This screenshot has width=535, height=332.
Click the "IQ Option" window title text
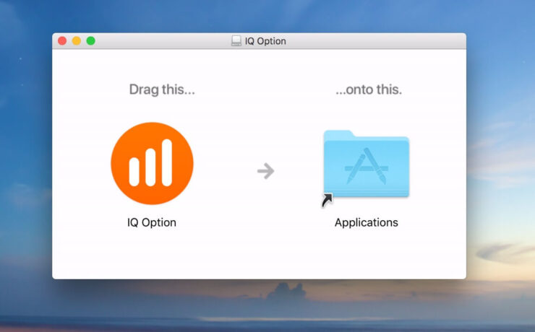click(265, 41)
